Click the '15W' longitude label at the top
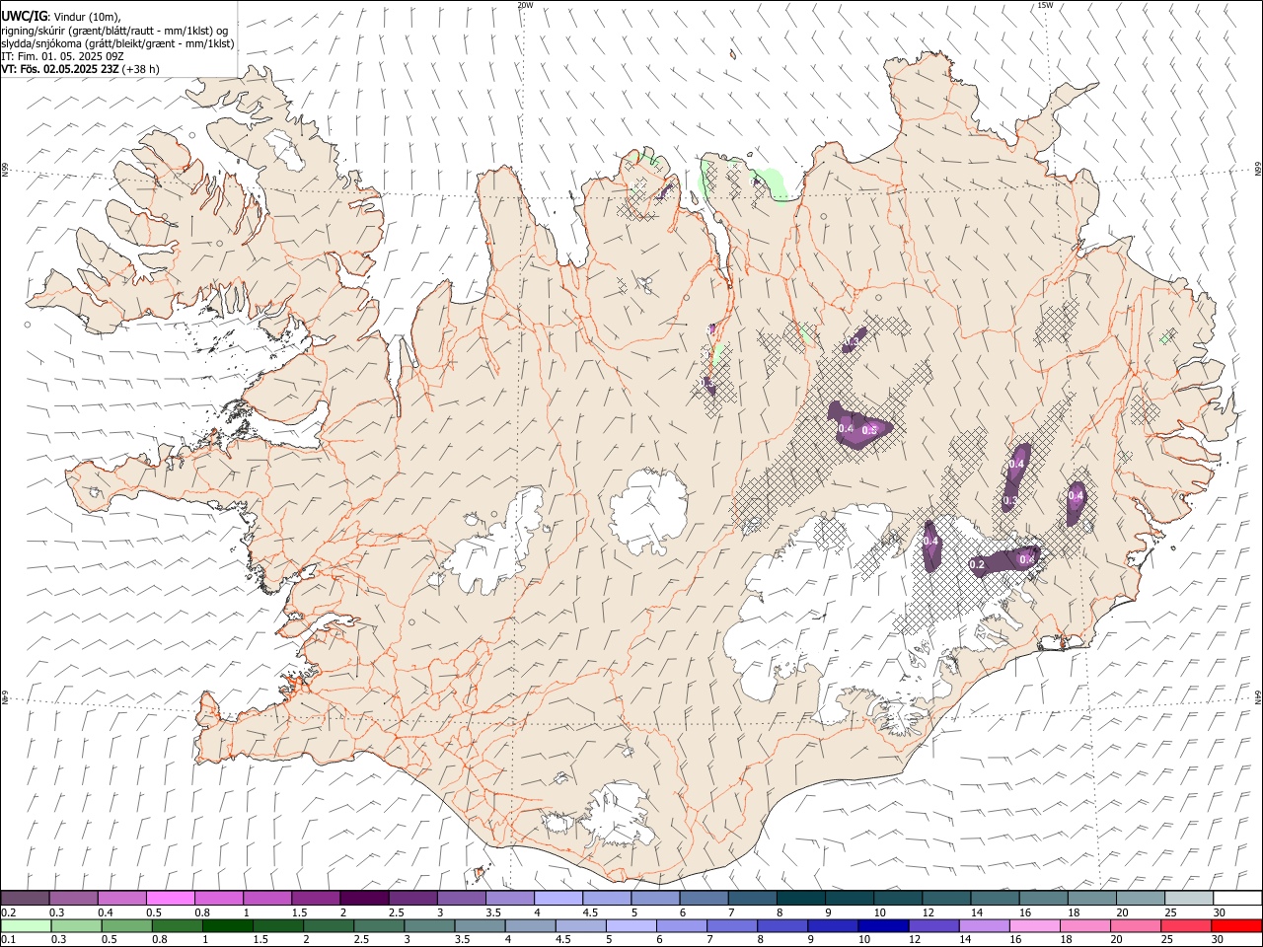 pos(1045,5)
